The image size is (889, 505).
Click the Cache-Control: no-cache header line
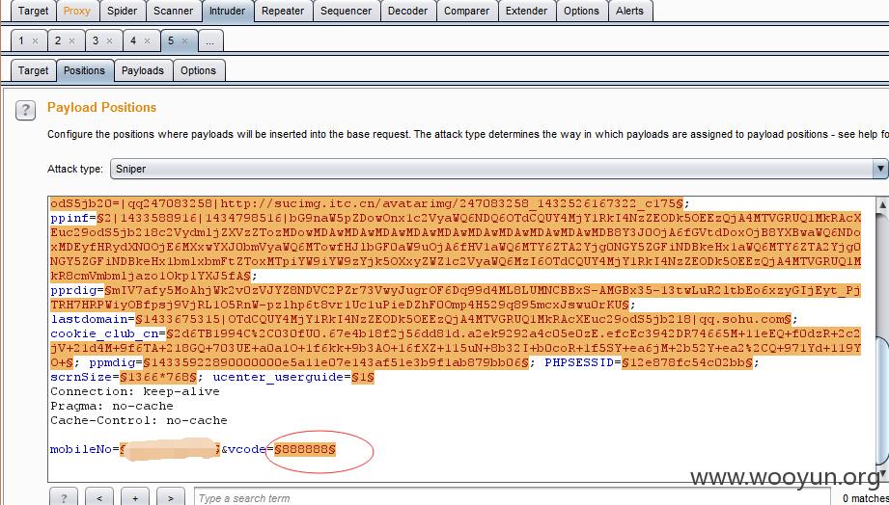[x=139, y=420]
